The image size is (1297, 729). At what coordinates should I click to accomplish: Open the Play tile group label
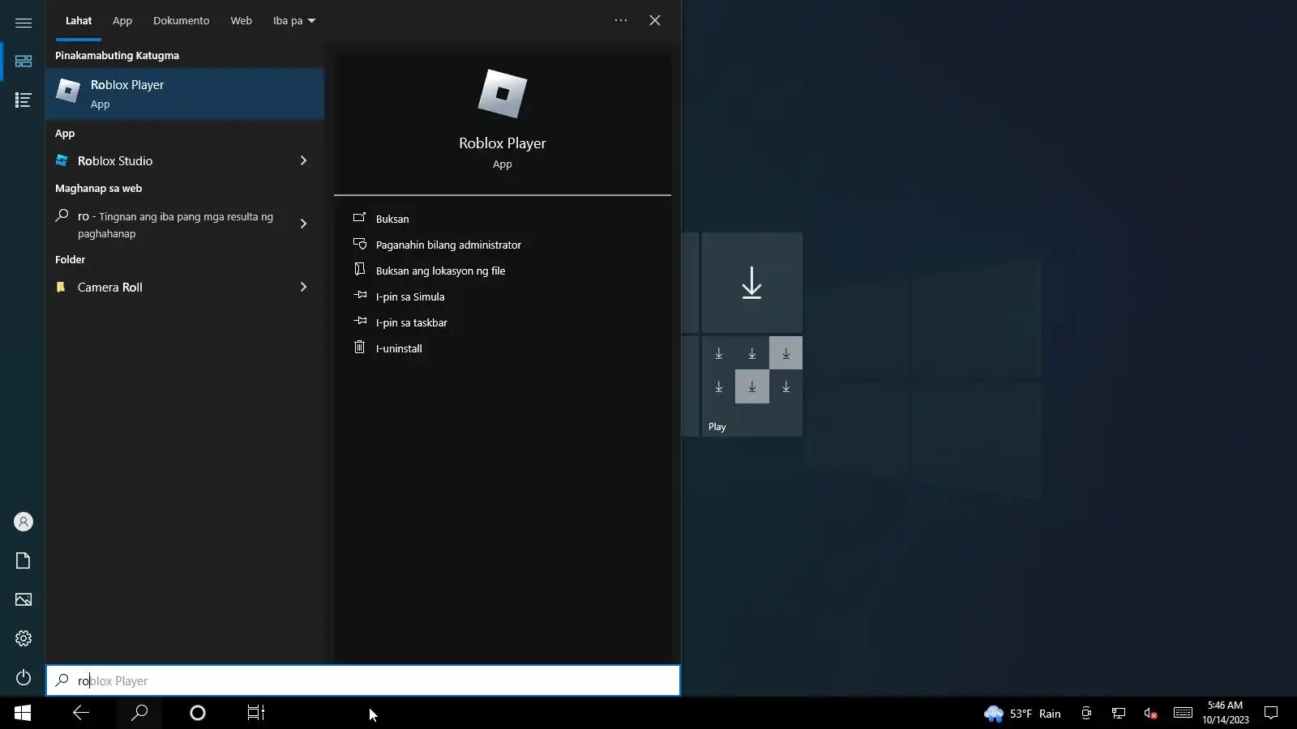coord(717,427)
